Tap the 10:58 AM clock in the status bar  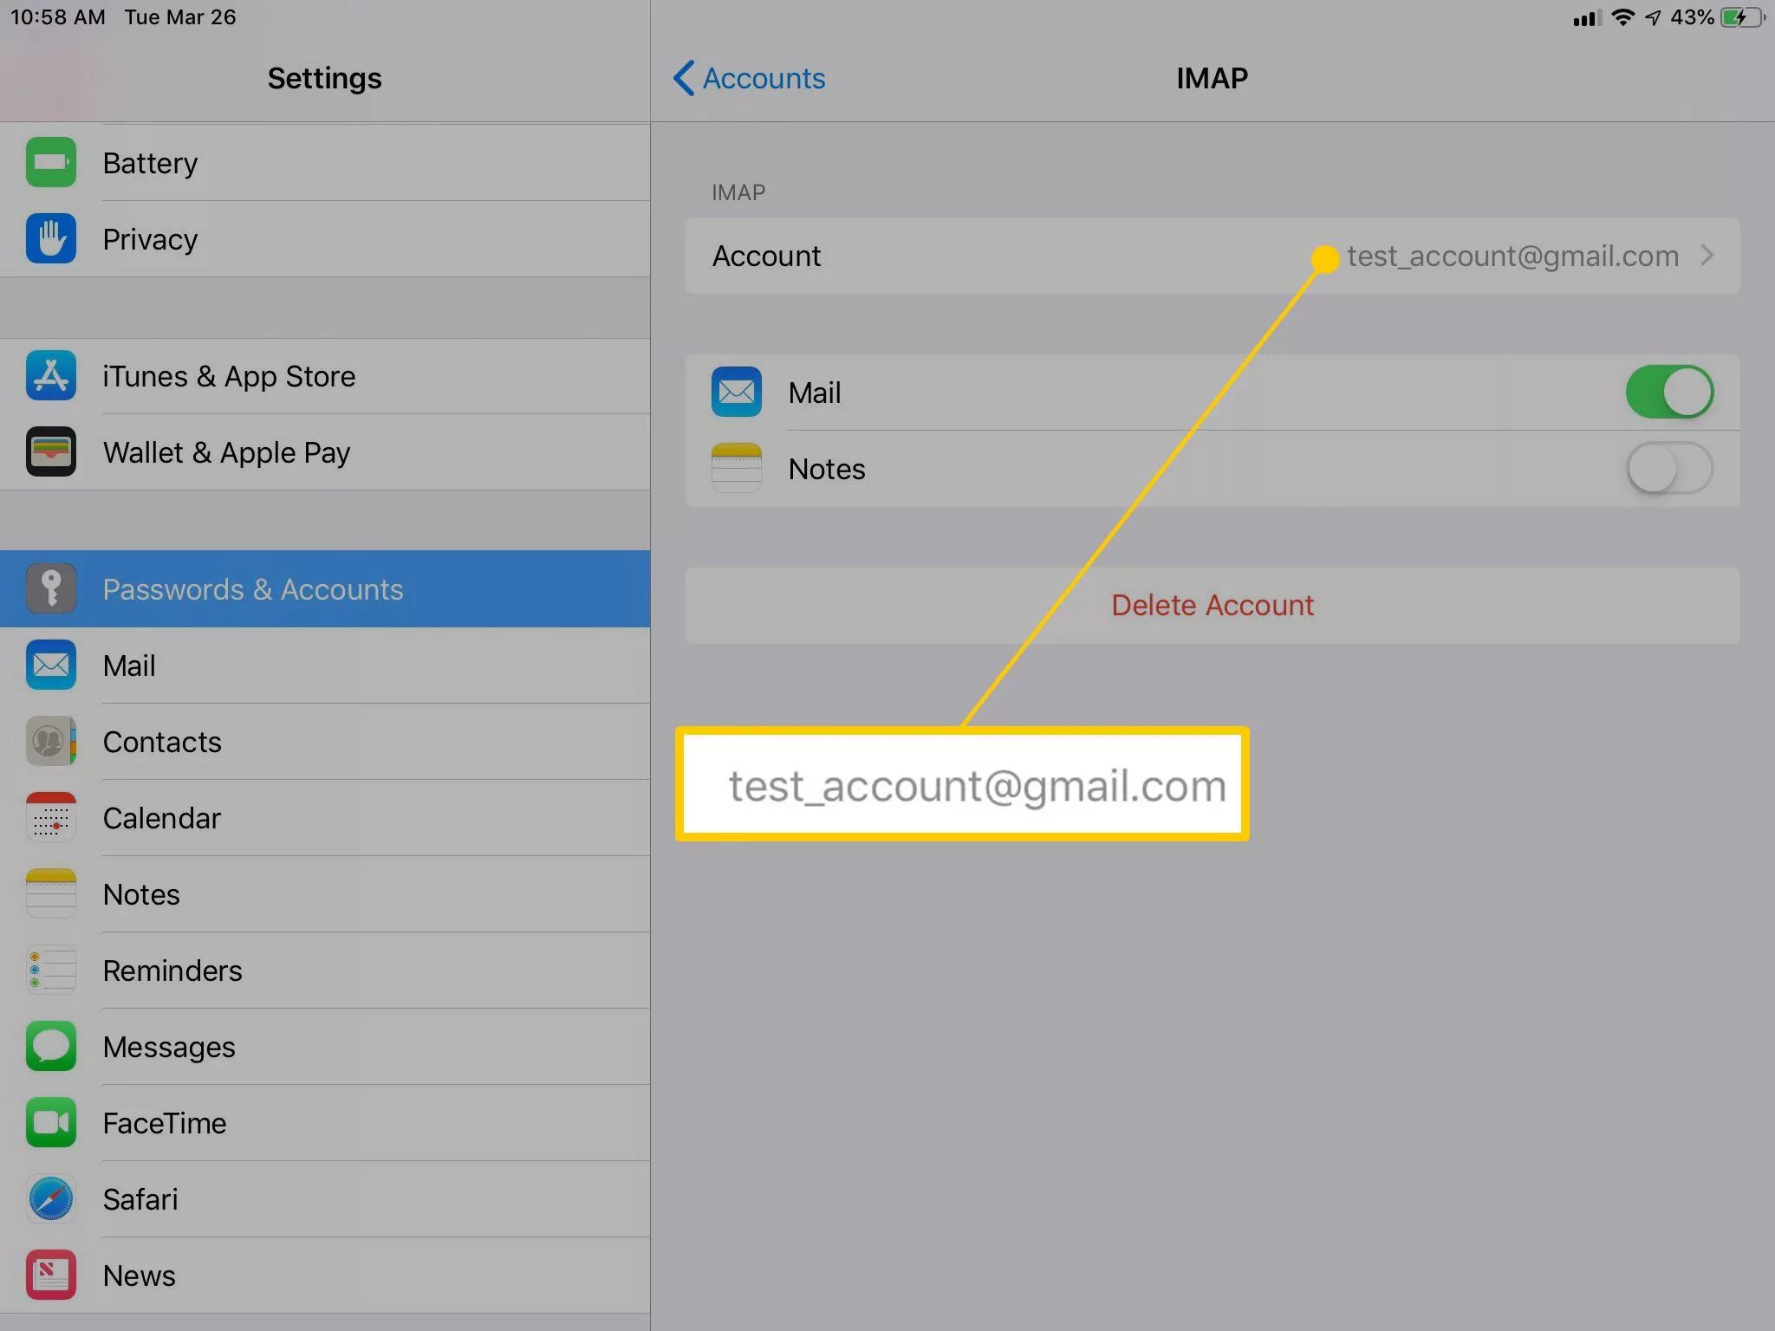click(57, 17)
